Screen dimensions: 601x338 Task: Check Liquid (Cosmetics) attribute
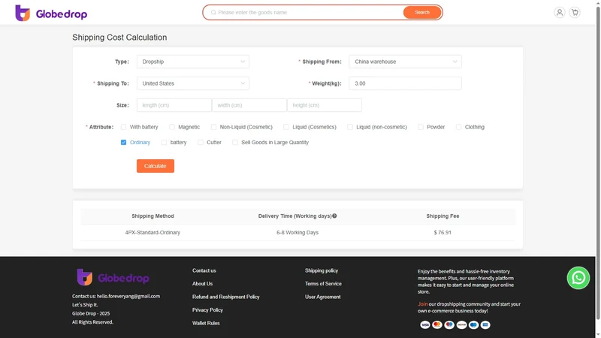point(286,127)
